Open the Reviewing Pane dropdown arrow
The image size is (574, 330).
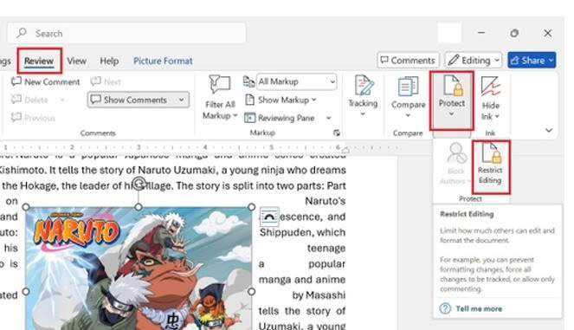pyautogui.click(x=328, y=118)
